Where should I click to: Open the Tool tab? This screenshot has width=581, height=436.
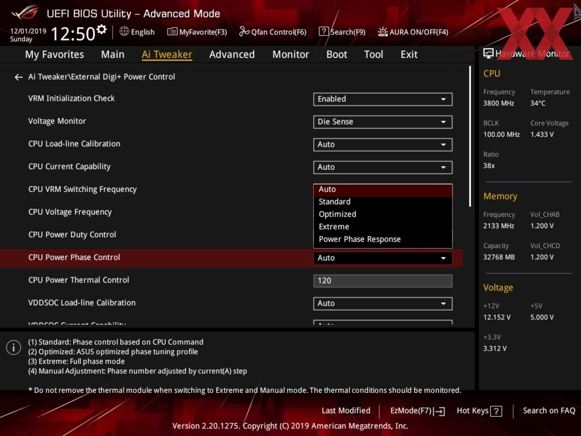click(373, 54)
